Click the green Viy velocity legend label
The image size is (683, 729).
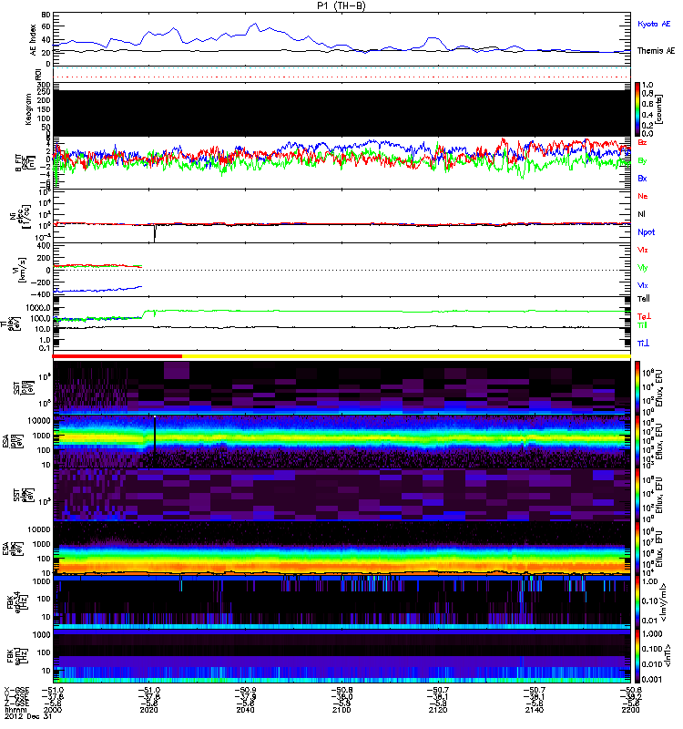(642, 268)
